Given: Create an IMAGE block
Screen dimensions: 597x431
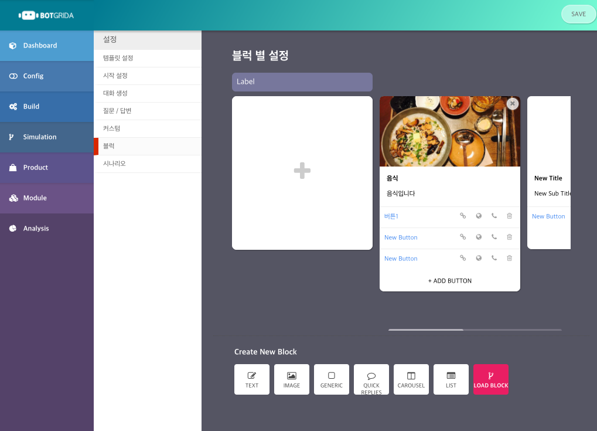Looking at the screenshot, I should pos(291,379).
